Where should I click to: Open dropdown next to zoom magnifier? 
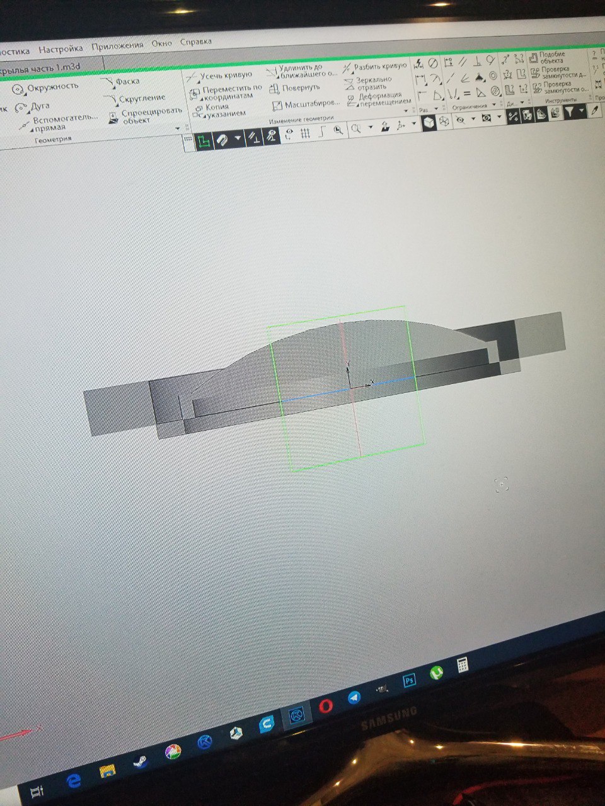coord(371,128)
